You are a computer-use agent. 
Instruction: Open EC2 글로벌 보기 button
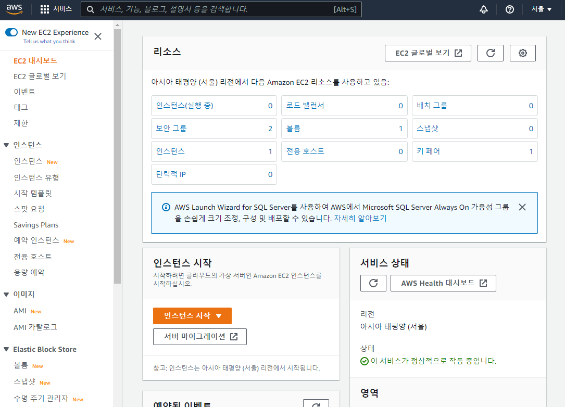(428, 53)
